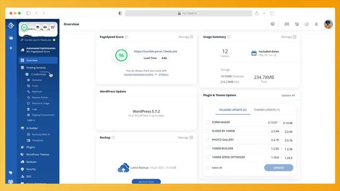
Task: Go forward with Safari forward arrow
Action: coord(44,13)
